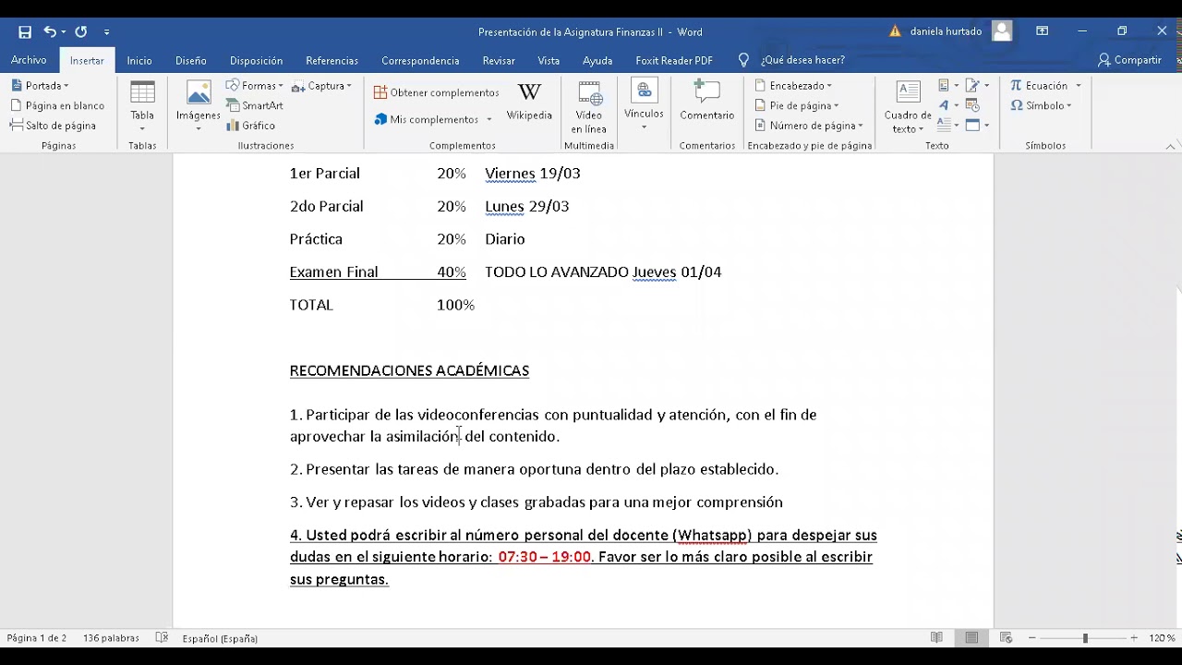Expand the Encabezado menu
Screen dimensions: 1182x665
(x=793, y=86)
